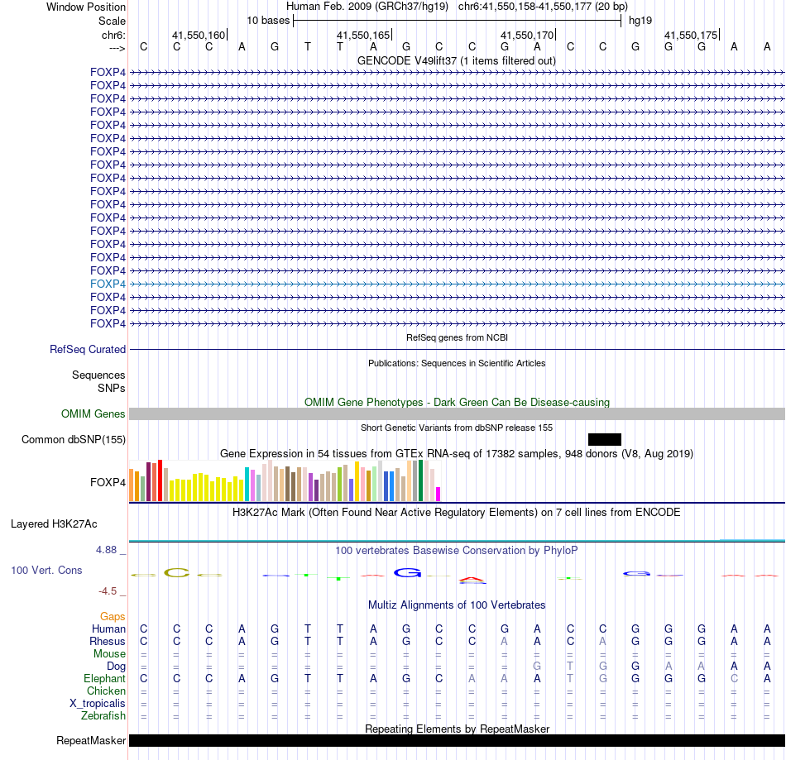Screen dimensions: 786x760
Task: Click the Mouse alignment row label
Action: pos(110,654)
